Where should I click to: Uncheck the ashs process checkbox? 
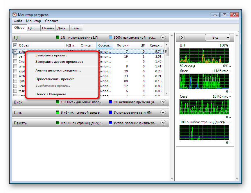(15, 51)
